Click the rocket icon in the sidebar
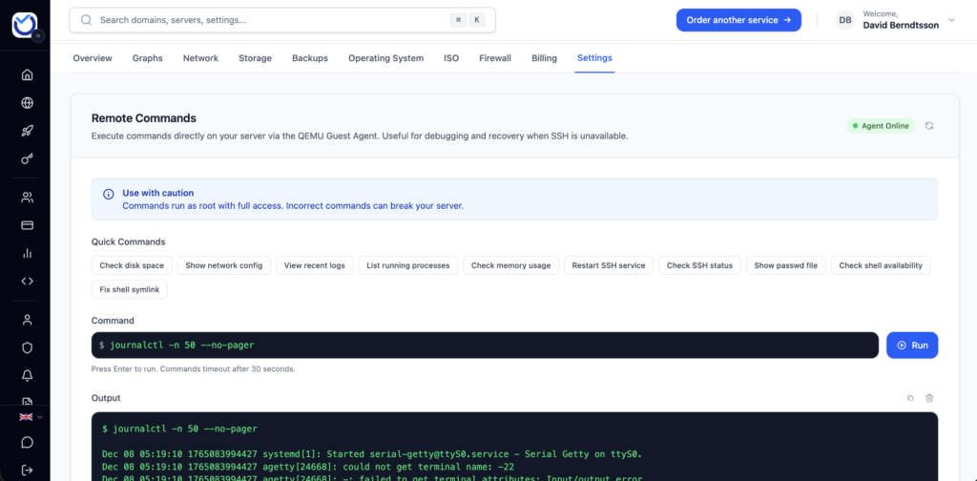Image resolution: width=977 pixels, height=481 pixels. [x=27, y=131]
